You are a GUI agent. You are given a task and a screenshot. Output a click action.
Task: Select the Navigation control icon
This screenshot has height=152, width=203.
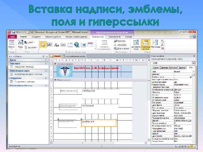coord(91,45)
